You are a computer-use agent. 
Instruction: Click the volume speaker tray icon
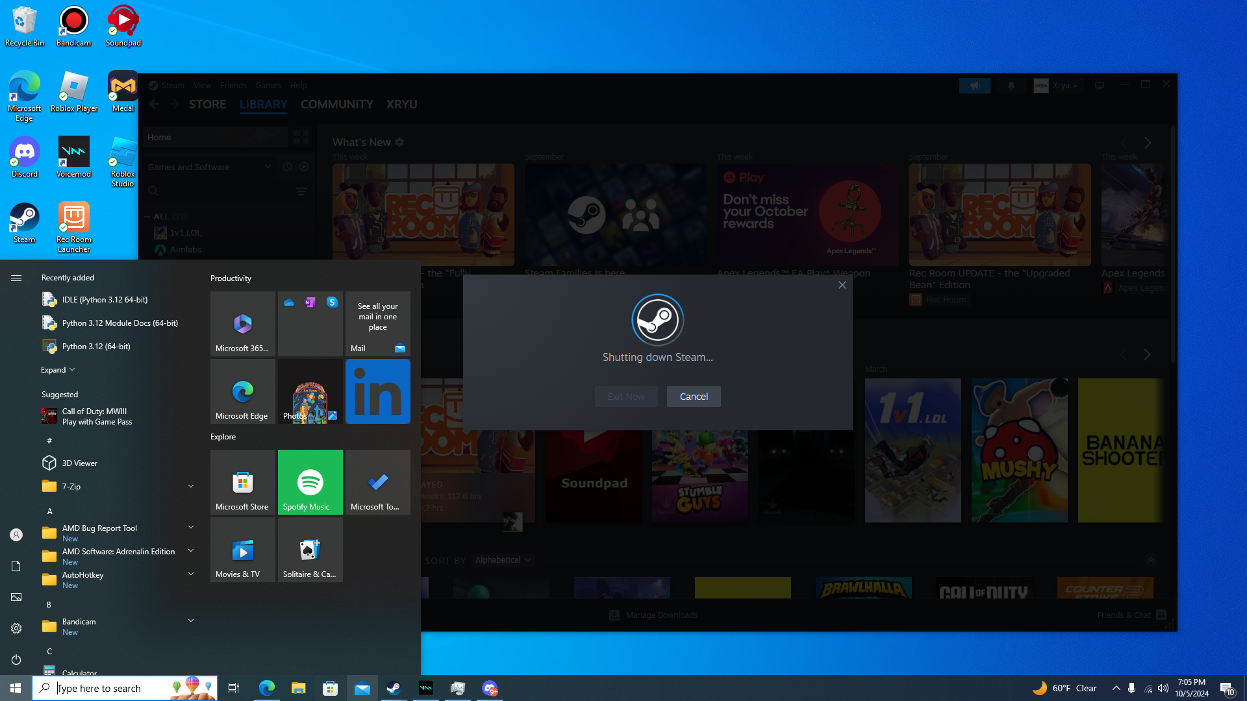click(1163, 688)
